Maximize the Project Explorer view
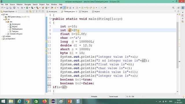Viewport: 185px width, 104px height. click(x=43, y=12)
